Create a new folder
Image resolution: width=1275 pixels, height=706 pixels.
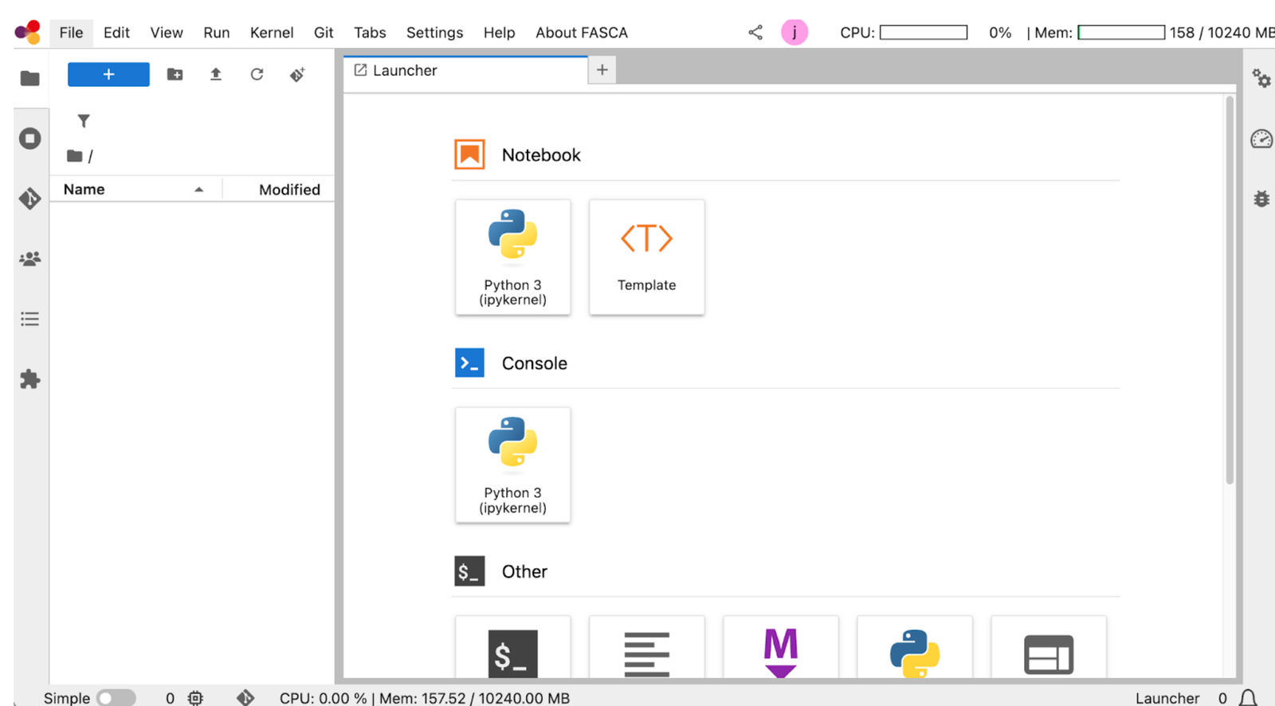(x=175, y=74)
